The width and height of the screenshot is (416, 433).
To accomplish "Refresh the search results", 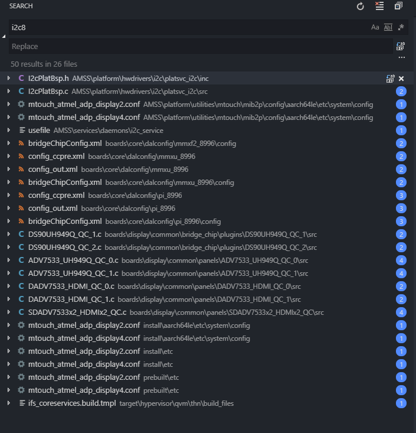I will tap(361, 6).
